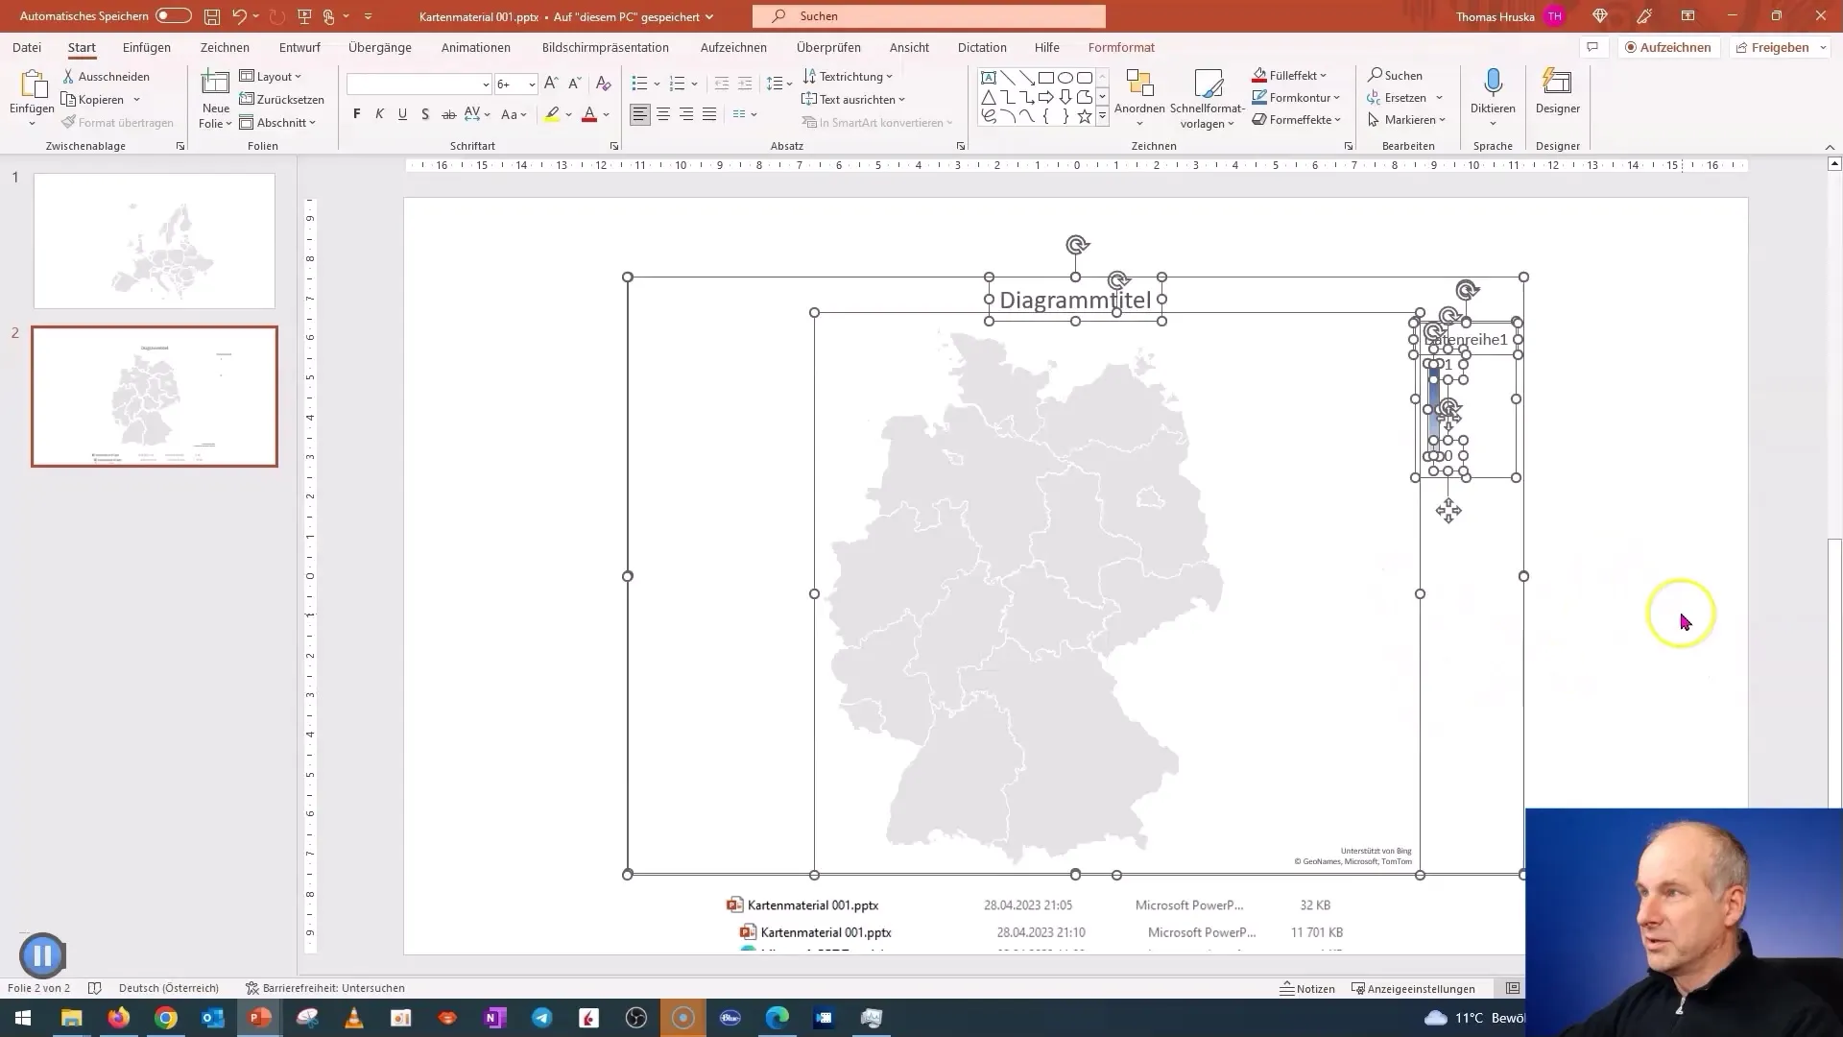Align text right
Viewport: 1843px width, 1037px height.
tap(686, 114)
